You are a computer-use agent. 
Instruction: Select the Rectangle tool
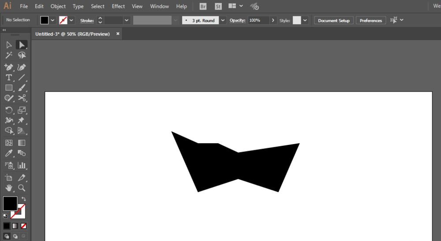[x=8, y=88]
